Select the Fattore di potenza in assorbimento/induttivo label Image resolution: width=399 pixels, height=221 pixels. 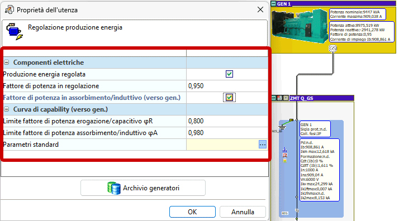coord(92,98)
